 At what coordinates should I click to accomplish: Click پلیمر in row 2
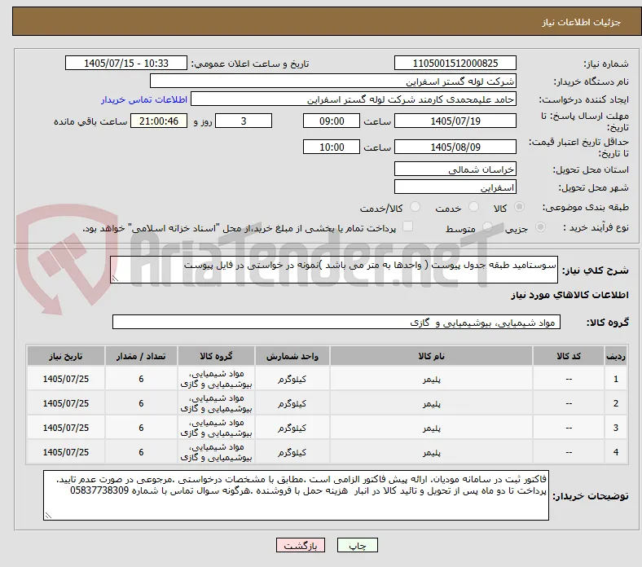pos(431,403)
